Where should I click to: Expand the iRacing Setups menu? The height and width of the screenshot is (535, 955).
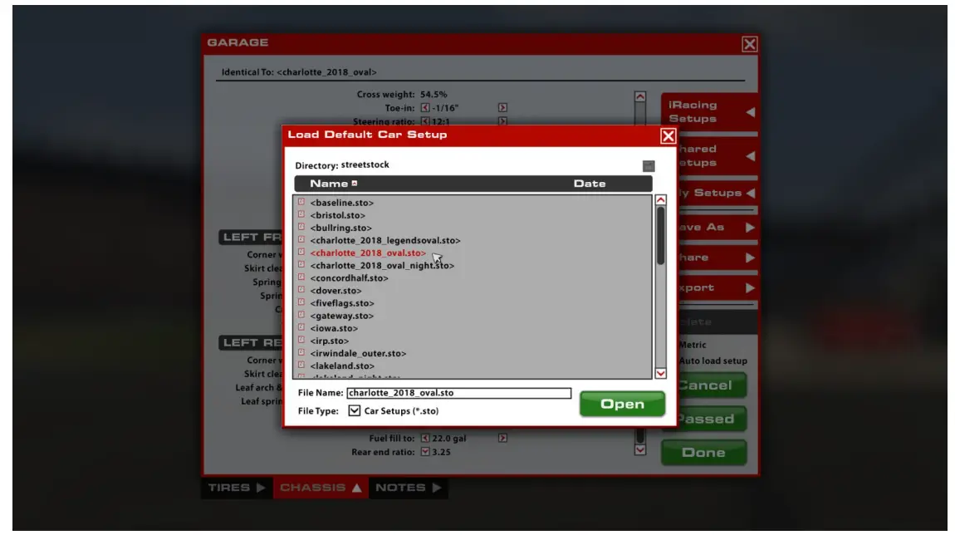click(709, 112)
